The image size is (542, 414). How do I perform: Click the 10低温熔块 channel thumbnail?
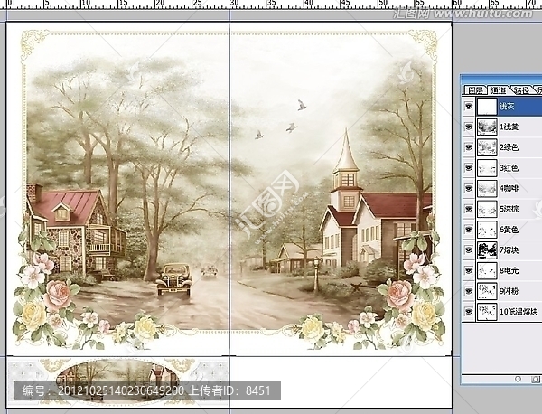[x=487, y=312]
